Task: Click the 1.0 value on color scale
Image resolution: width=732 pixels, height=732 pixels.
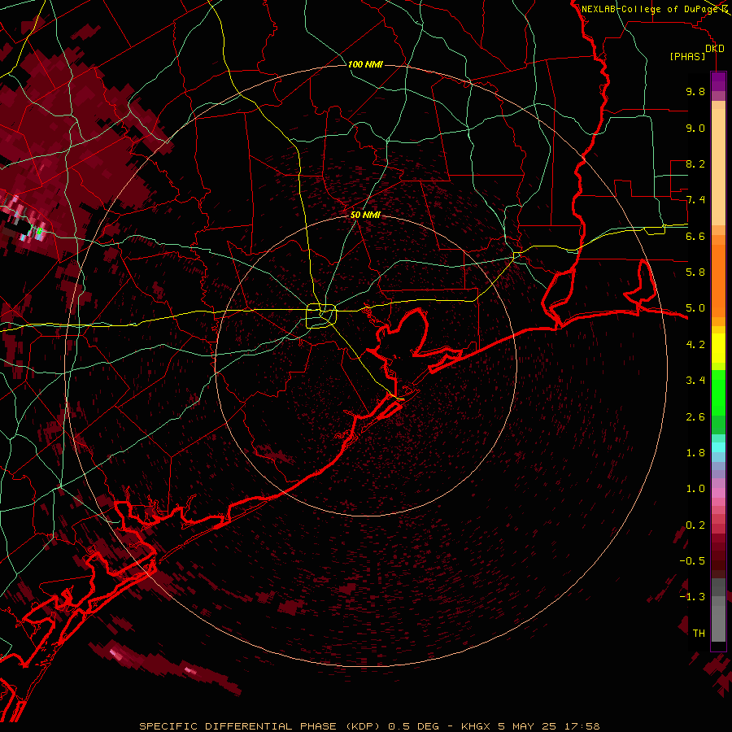Action: (695, 489)
